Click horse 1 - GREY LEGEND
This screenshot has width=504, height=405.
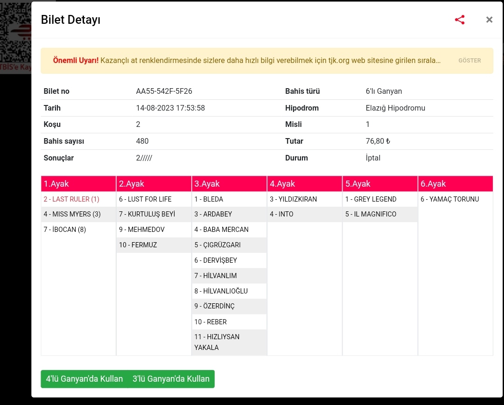[x=371, y=199]
